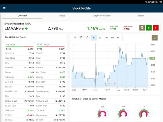Click the Financial Ratios vs Sector Median heading
This screenshot has width=163, height=122.
(89, 99)
